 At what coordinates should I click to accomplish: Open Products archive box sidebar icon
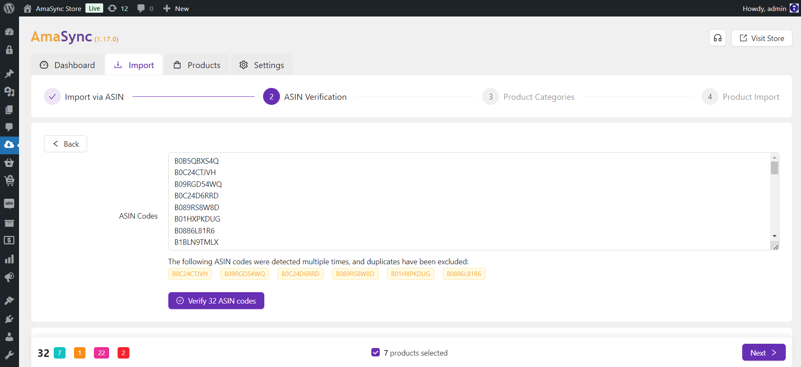tap(9, 223)
